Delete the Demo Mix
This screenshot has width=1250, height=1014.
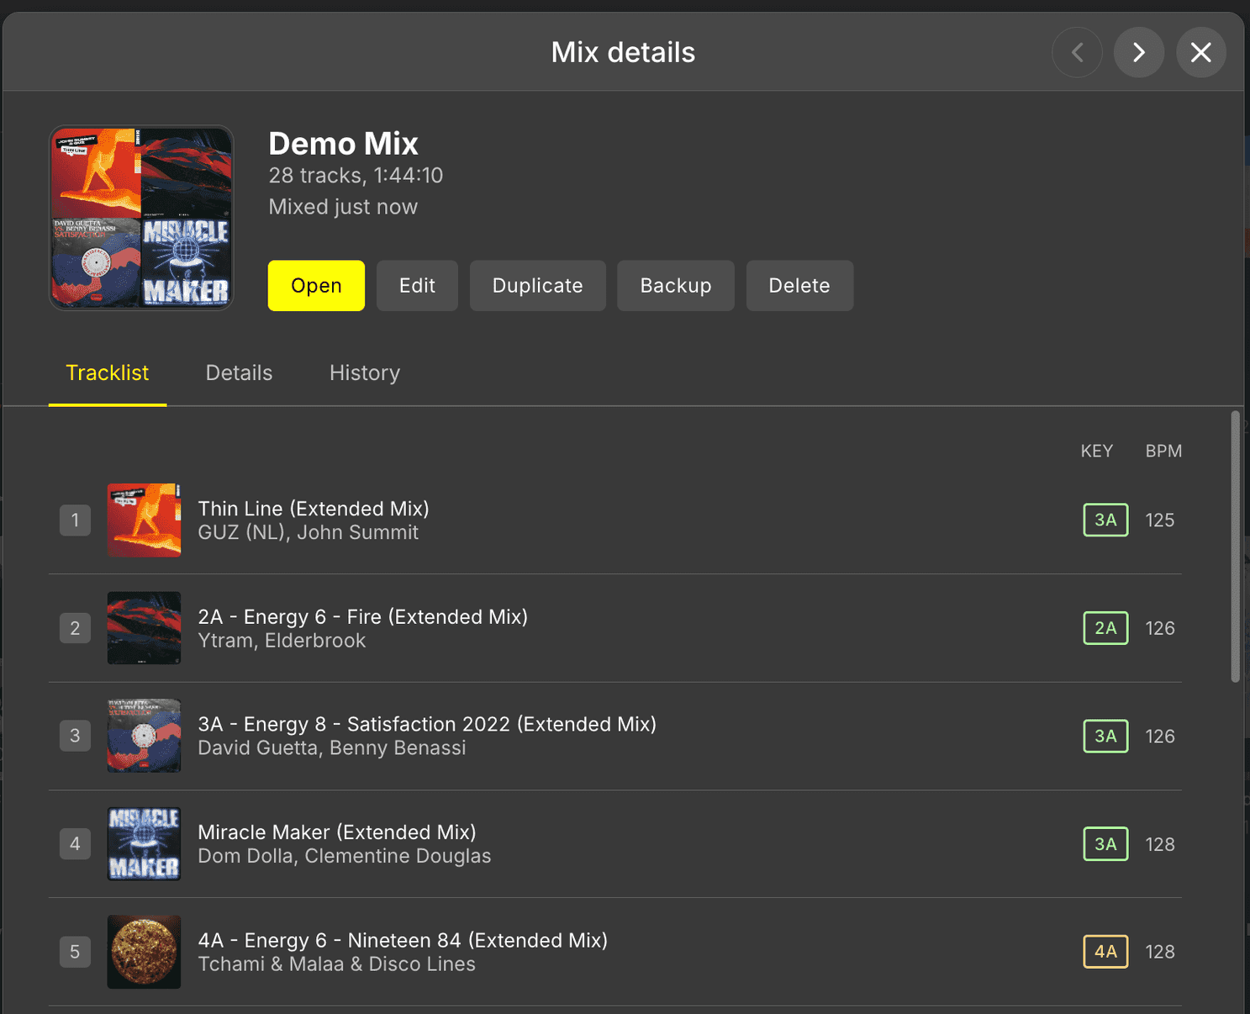799,286
